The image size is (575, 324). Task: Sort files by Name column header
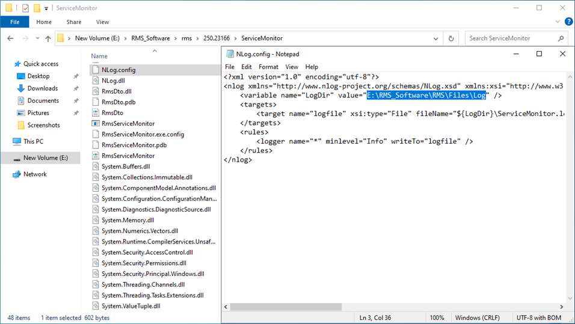99,56
